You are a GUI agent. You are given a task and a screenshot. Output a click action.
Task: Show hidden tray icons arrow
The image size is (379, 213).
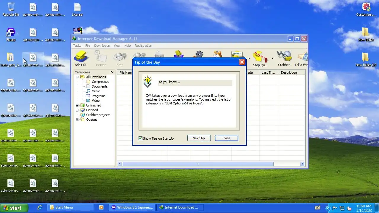328,208
